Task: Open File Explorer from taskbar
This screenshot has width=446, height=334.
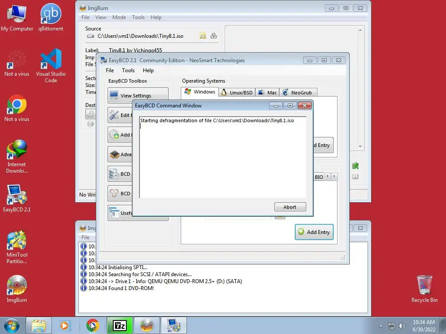Action: click(39, 325)
